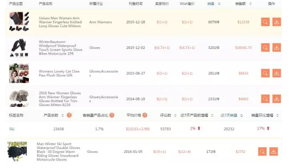292x168 pixels.
Task: Sort table by 销售额 column arrows
Action: coord(250,3)
